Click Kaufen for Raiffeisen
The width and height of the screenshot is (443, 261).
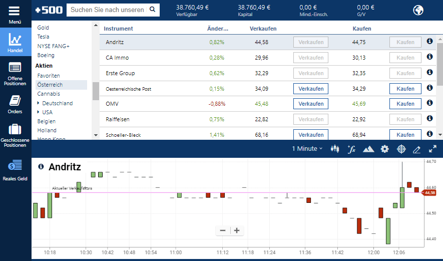405,119
